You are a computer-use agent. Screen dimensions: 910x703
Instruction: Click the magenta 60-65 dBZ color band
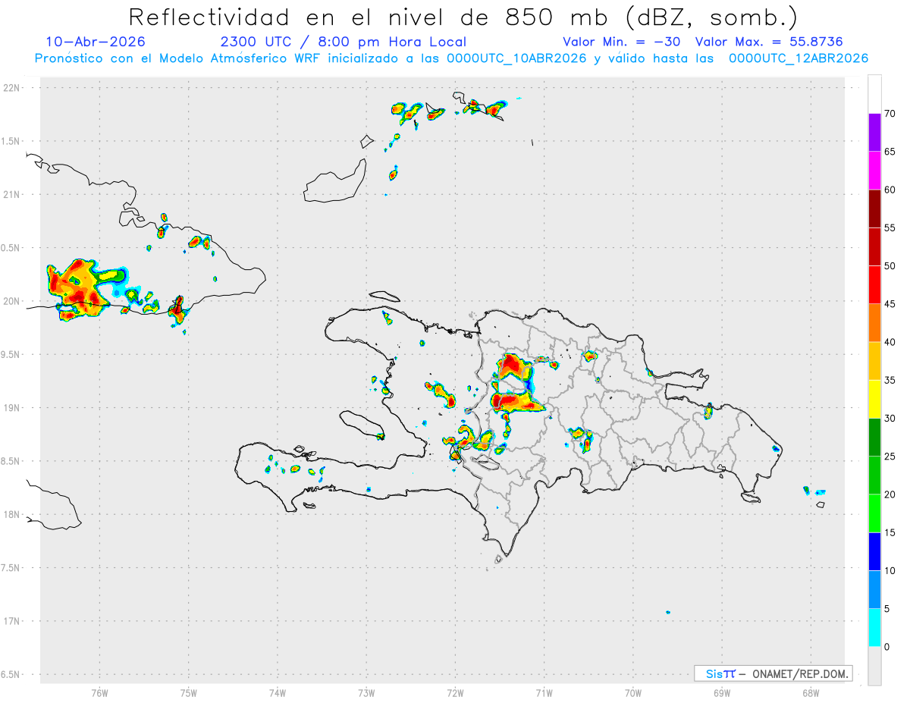click(874, 171)
